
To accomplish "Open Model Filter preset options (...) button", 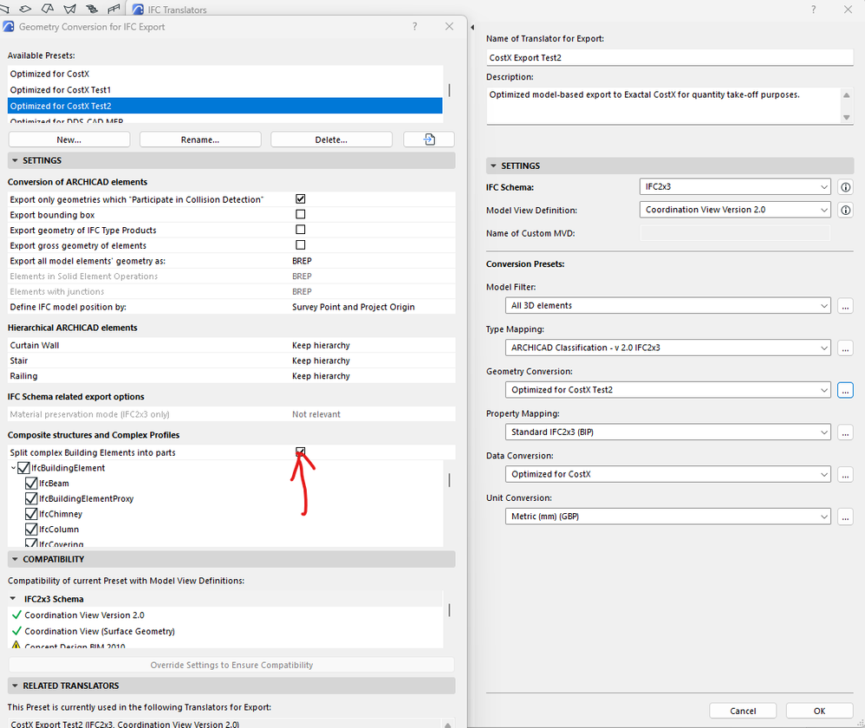I will click(845, 306).
